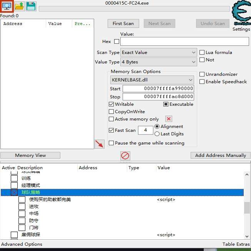
Task: Enable the Hex checkbox
Action: [116, 42]
